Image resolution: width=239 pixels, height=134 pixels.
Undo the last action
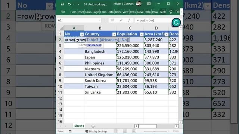click(69, 4)
